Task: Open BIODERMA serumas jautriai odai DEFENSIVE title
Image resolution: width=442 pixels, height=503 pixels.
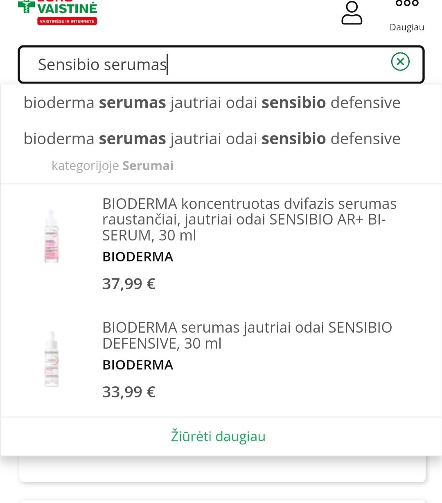Action: point(247,335)
